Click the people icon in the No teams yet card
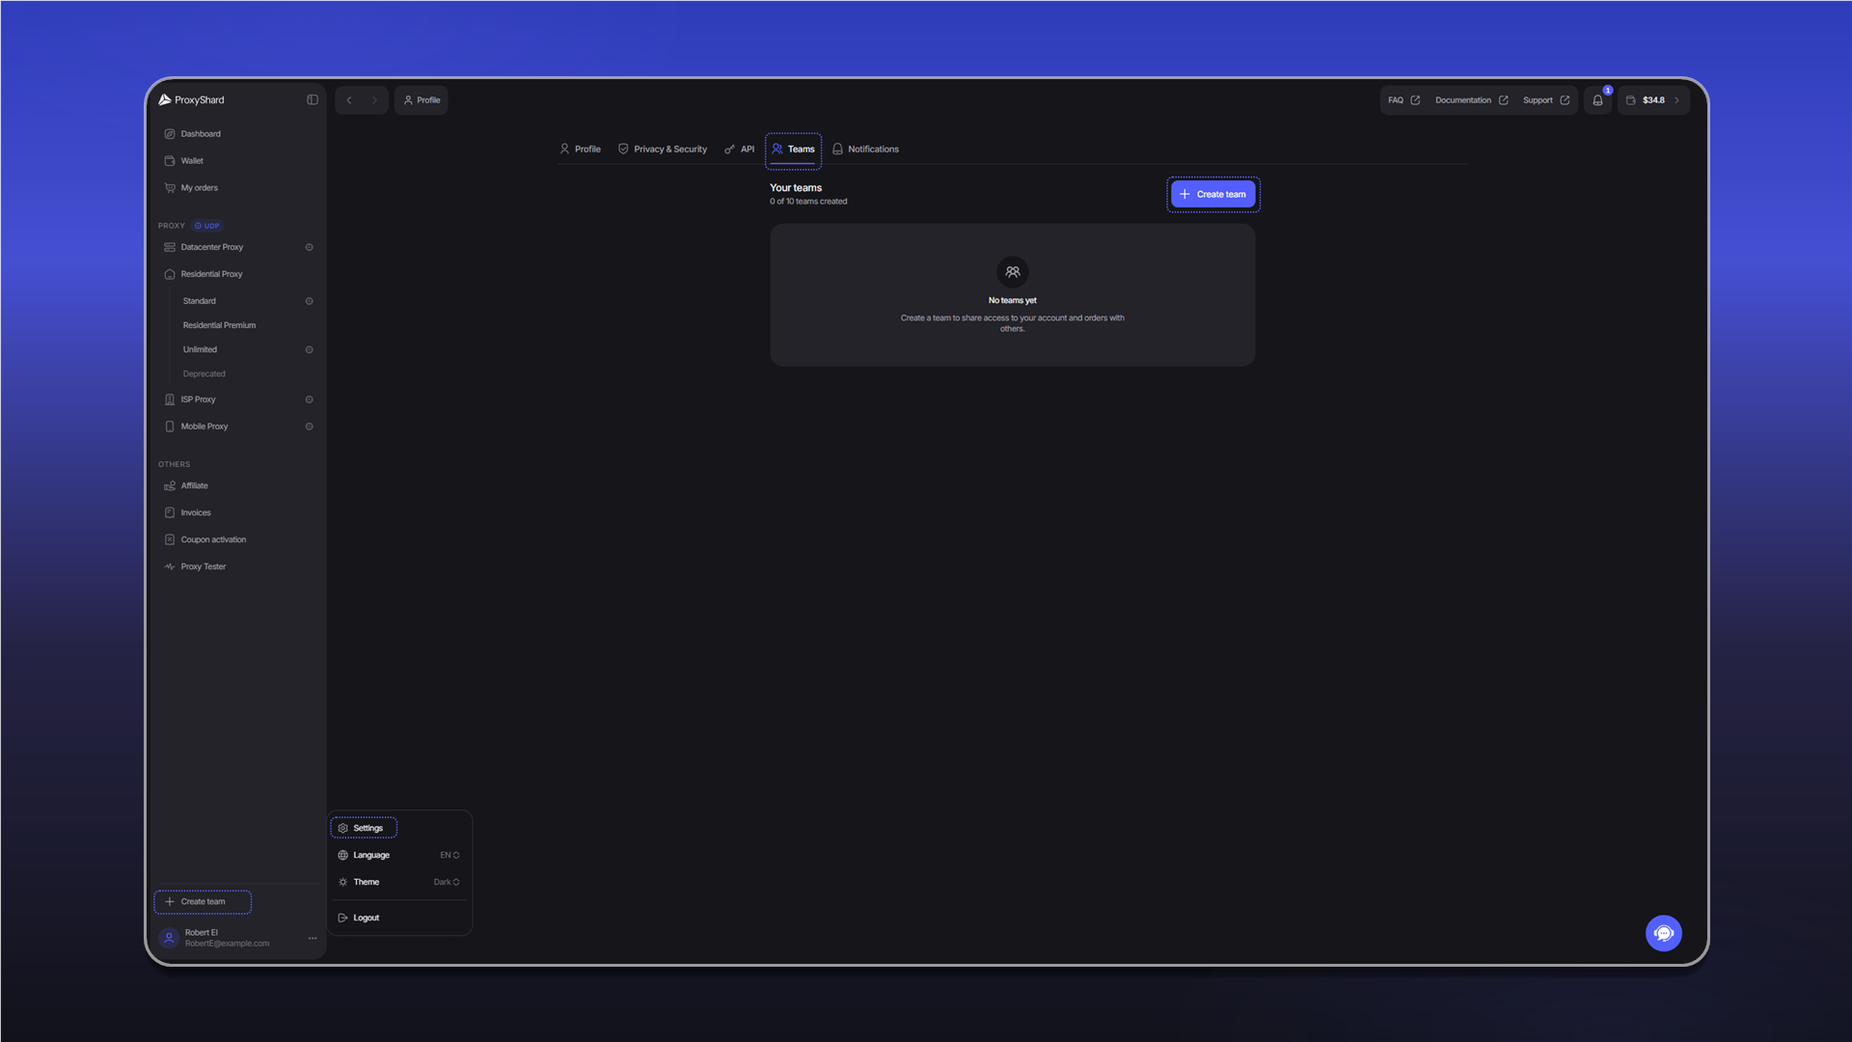 click(1012, 272)
